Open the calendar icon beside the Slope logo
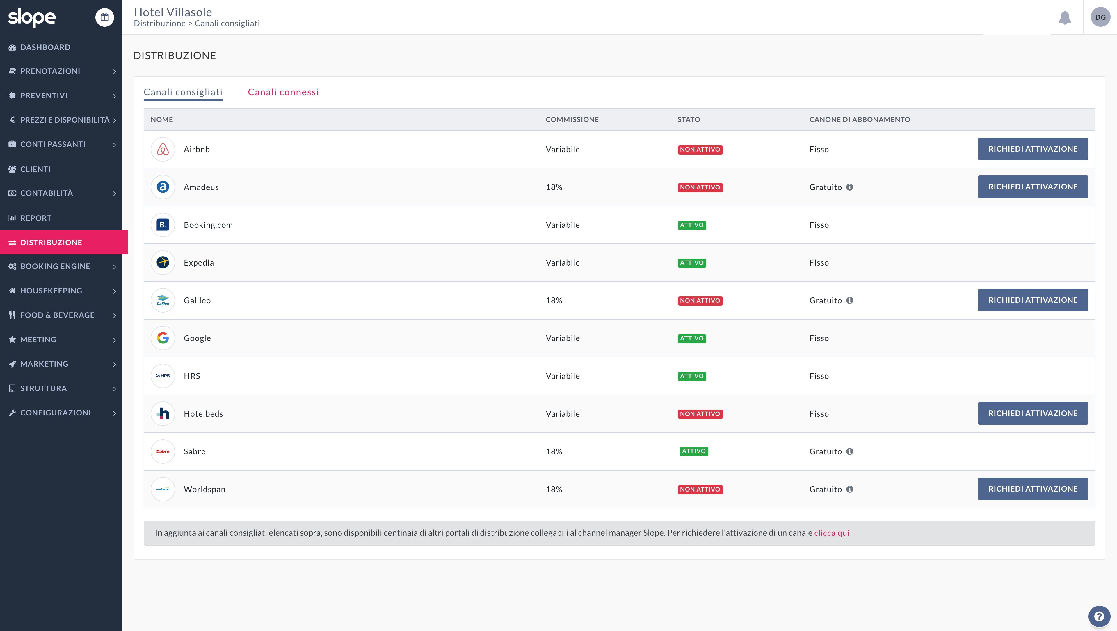 [x=104, y=17]
